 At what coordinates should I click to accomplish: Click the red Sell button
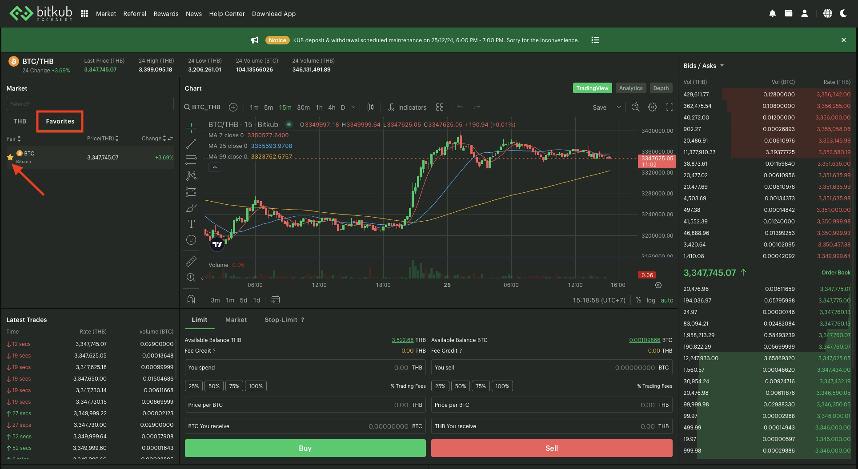pyautogui.click(x=552, y=448)
